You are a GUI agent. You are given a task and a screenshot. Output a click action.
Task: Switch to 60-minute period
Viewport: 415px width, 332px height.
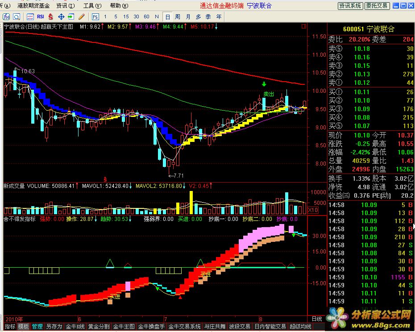point(147,17)
